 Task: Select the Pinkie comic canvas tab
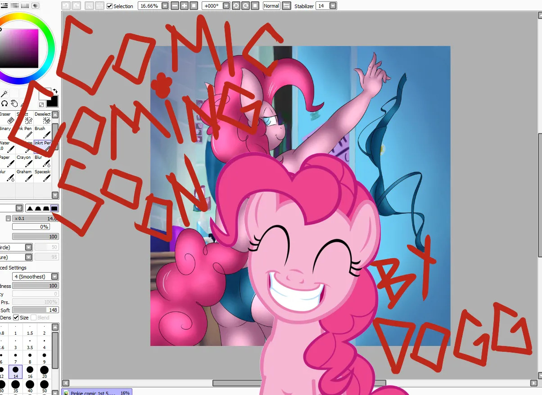[97, 392]
